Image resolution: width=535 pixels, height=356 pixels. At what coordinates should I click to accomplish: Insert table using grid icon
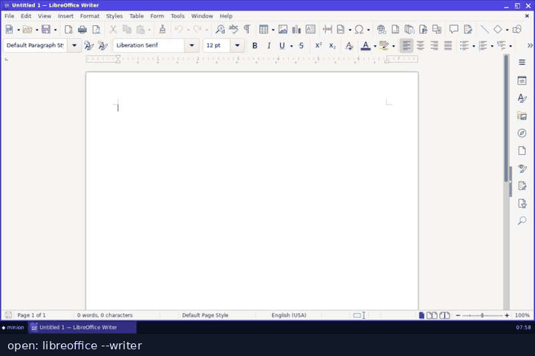(x=263, y=30)
